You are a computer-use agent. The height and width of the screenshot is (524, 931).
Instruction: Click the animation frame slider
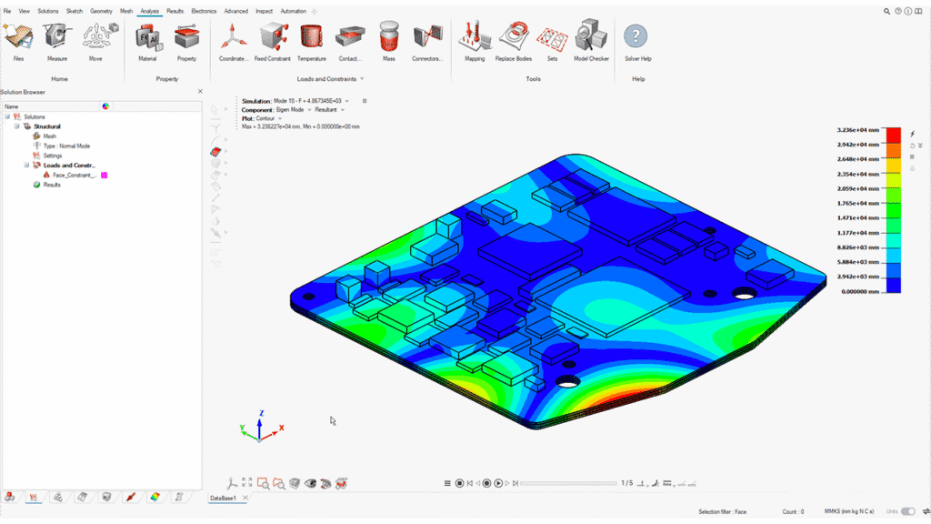568,484
